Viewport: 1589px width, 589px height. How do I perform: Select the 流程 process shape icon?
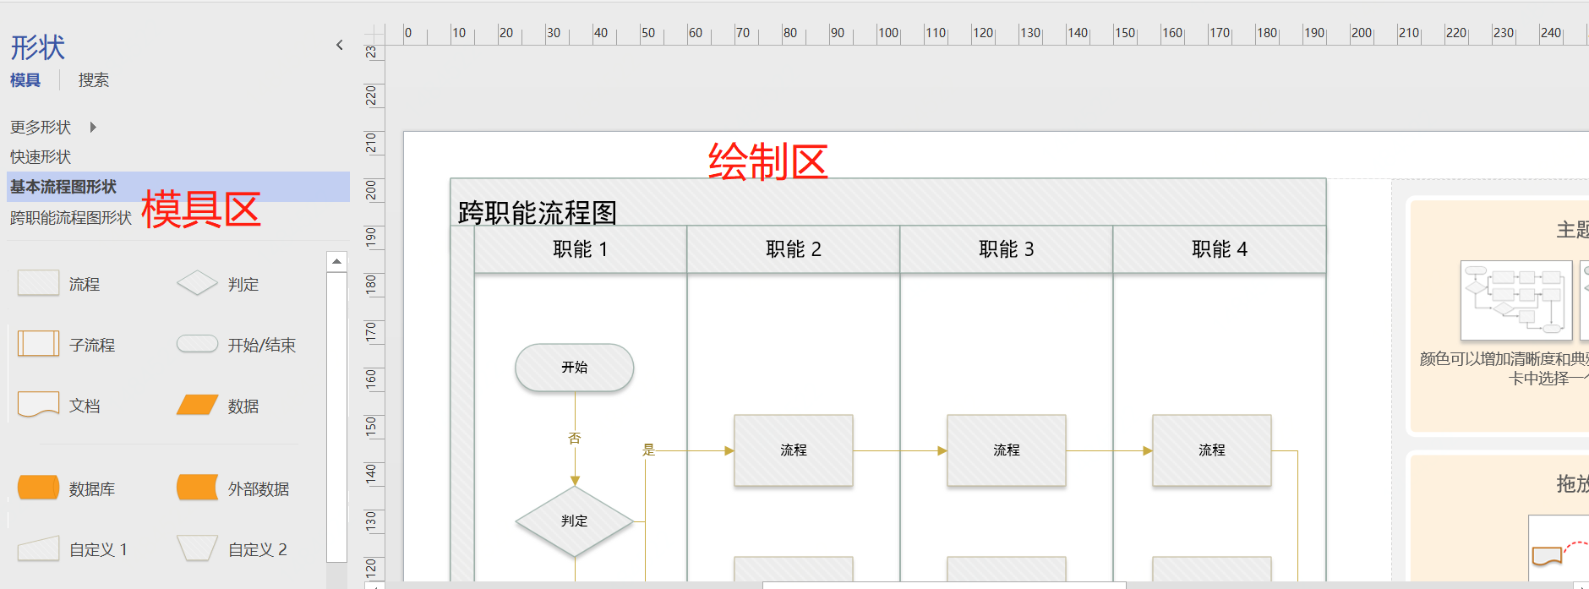point(38,283)
